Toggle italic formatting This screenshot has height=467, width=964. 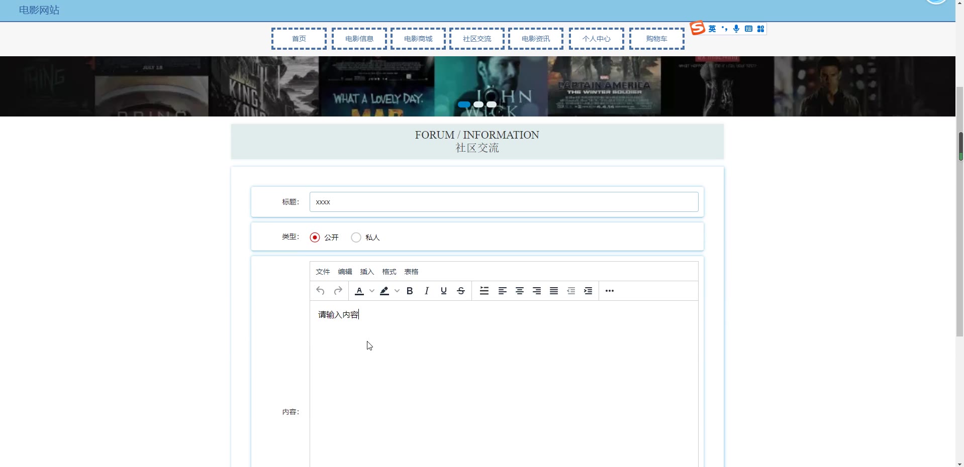click(427, 291)
